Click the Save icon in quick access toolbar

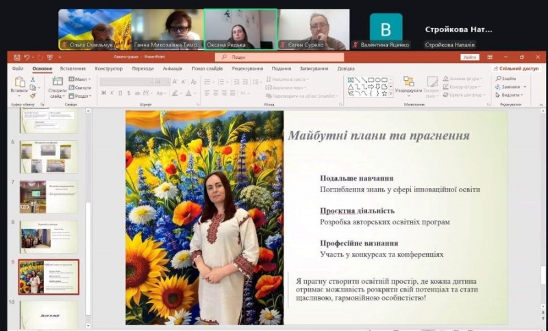[x=16, y=57]
